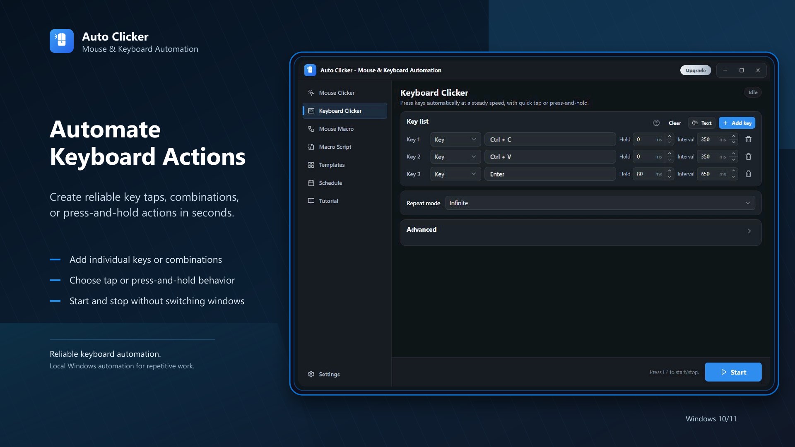Open the Schedule page
The image size is (795, 447).
[344, 183]
